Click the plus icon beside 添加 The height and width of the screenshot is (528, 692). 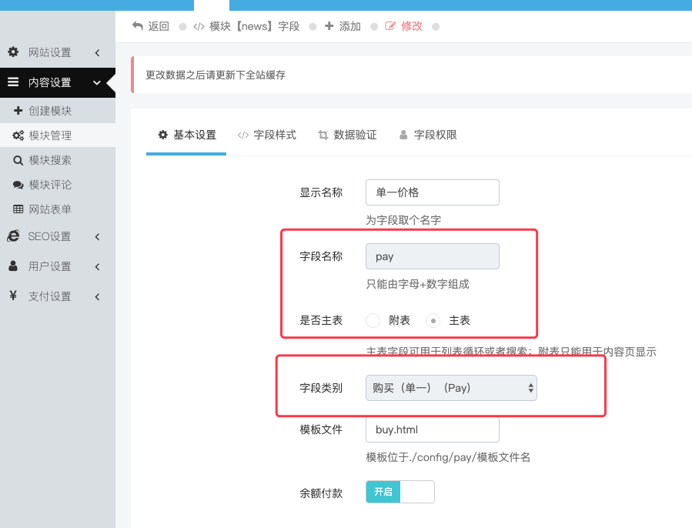click(329, 26)
